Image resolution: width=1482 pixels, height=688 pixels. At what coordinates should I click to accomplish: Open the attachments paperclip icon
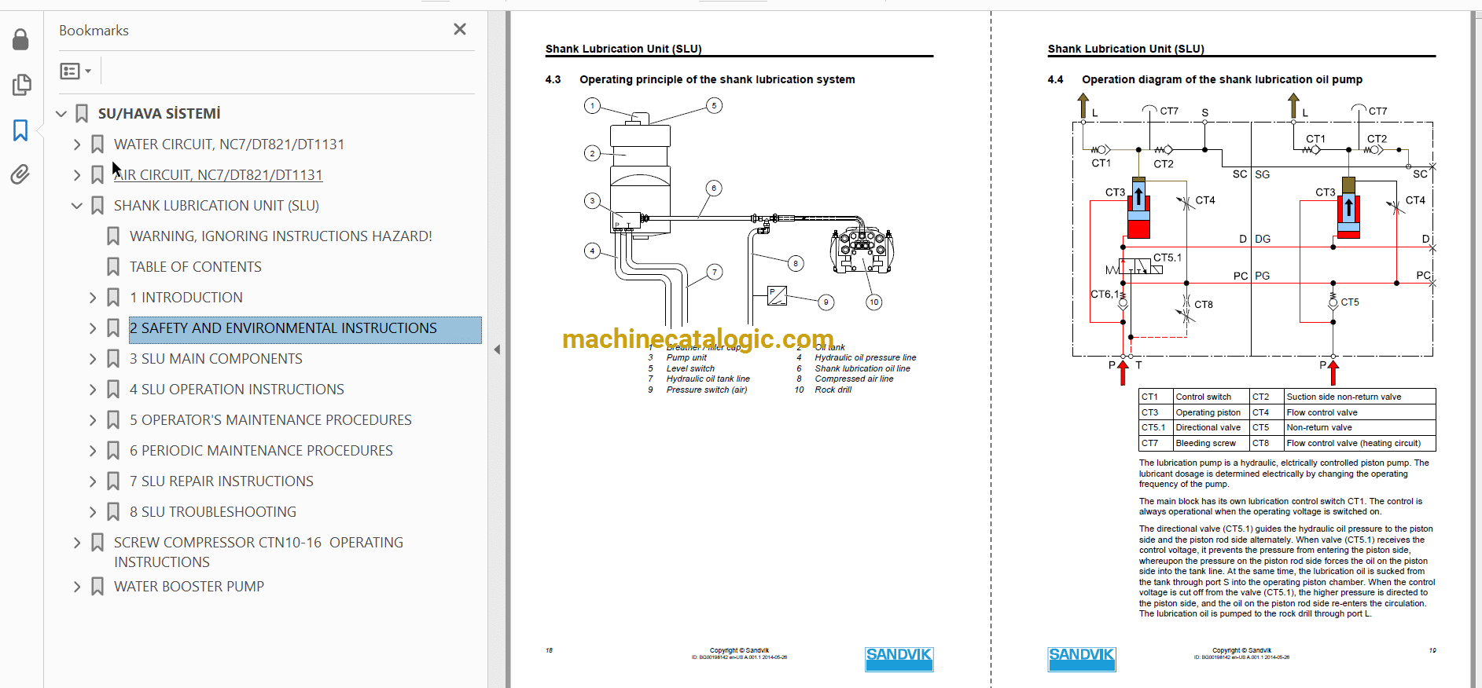[x=21, y=174]
